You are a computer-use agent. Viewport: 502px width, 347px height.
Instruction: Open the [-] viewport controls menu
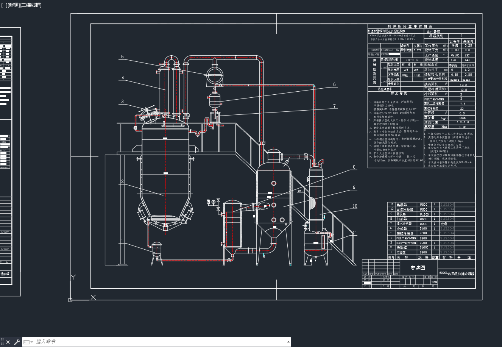[4, 5]
